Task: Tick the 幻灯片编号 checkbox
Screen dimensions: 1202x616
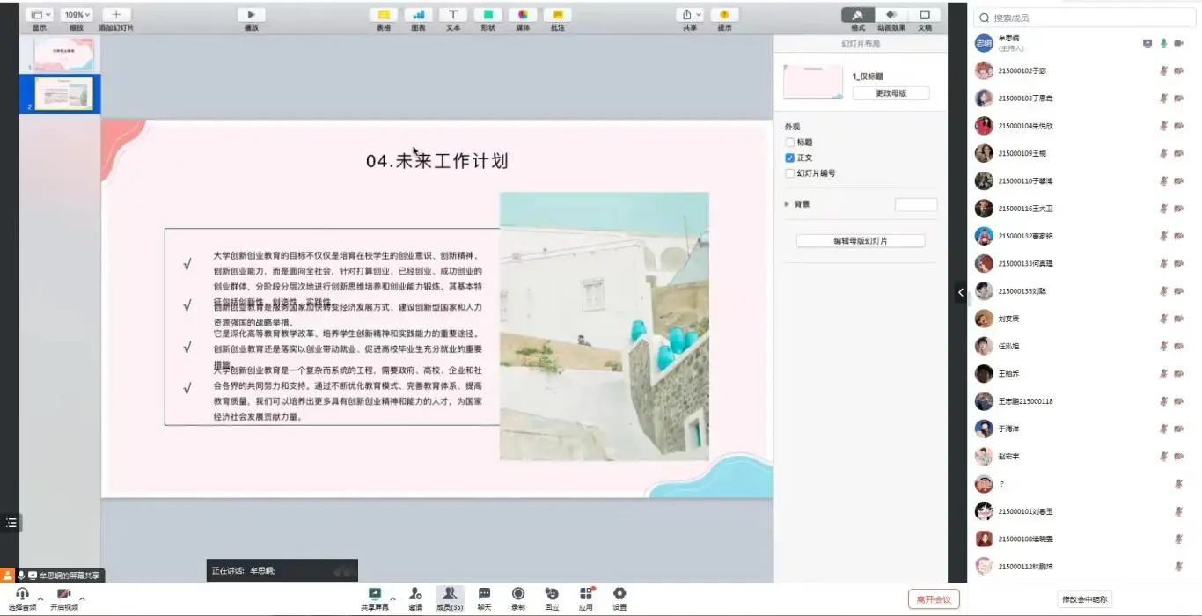Action: click(789, 173)
